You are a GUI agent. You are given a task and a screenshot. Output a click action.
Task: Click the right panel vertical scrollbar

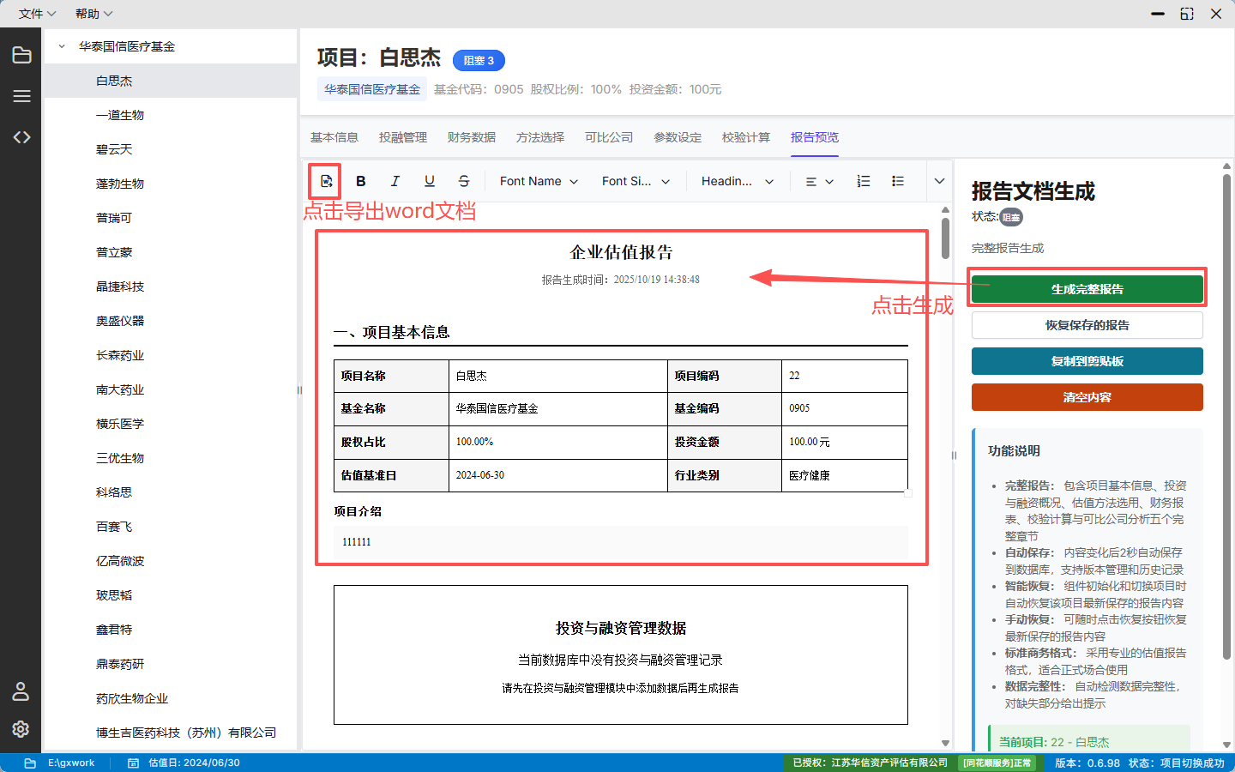click(1226, 416)
